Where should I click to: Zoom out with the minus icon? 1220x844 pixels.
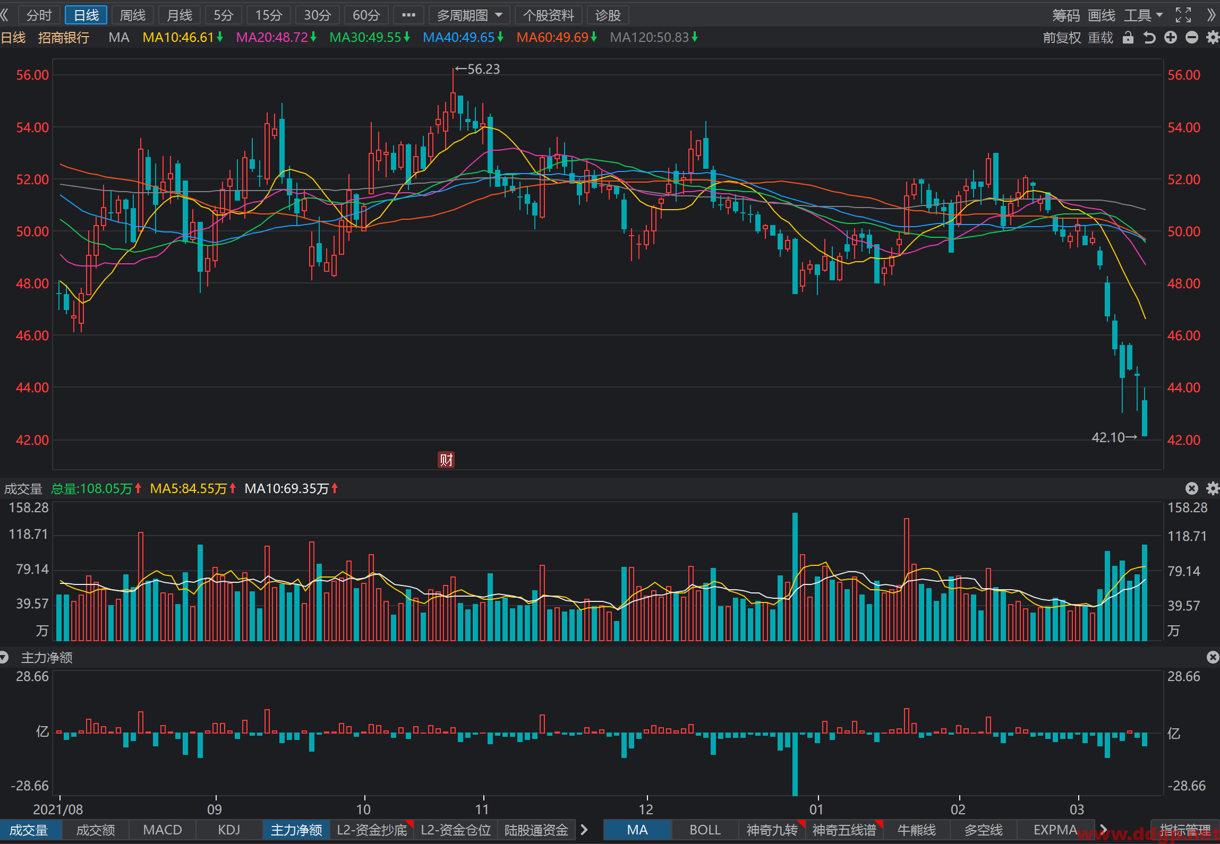[1192, 37]
